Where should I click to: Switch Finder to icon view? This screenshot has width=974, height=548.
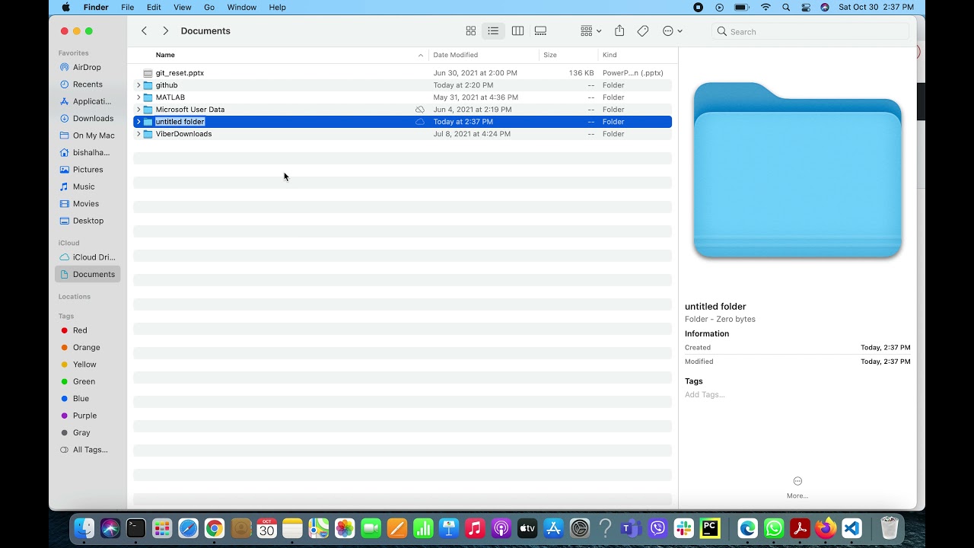(471, 31)
